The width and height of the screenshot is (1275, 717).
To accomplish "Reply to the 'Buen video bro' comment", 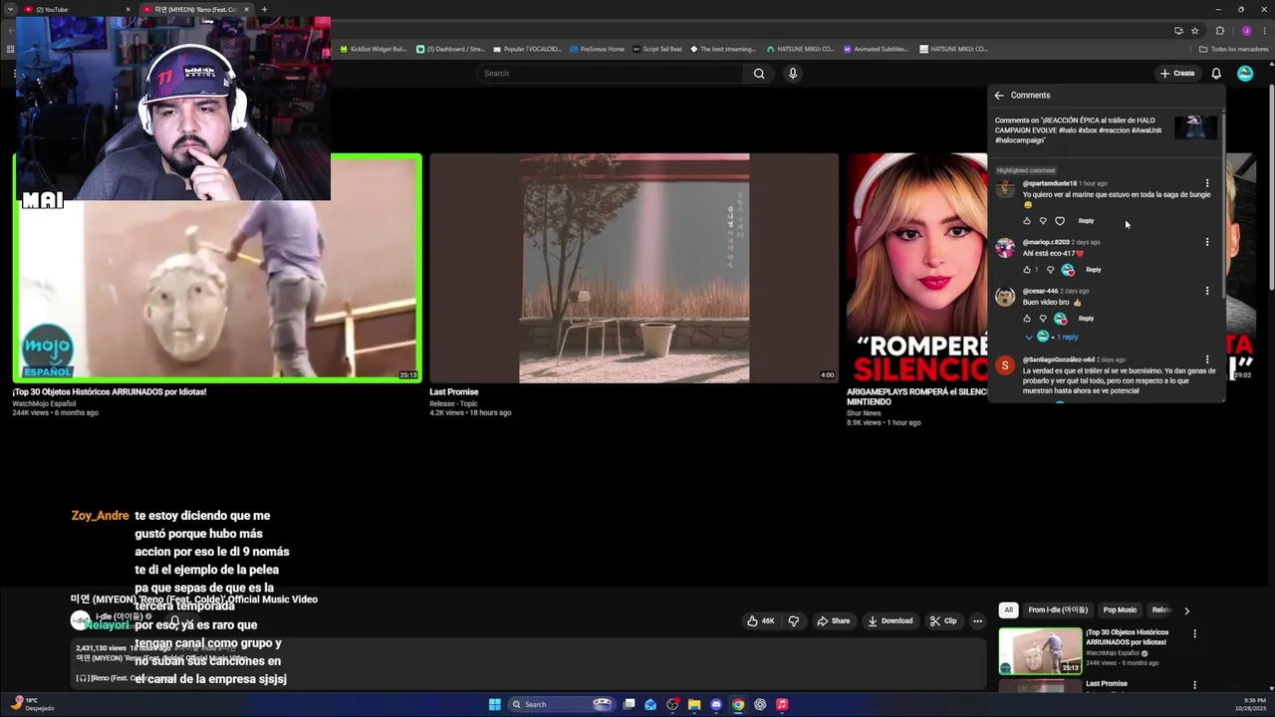I will click(1086, 319).
